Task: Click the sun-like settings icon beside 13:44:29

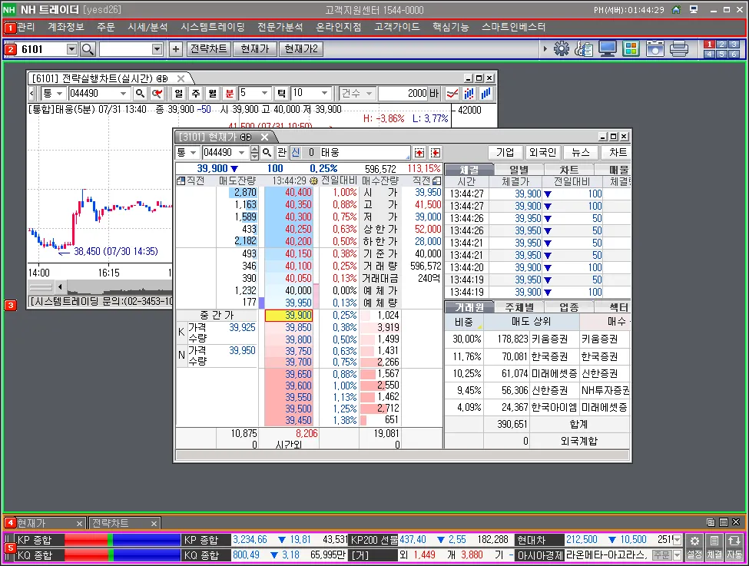Action: (314, 181)
